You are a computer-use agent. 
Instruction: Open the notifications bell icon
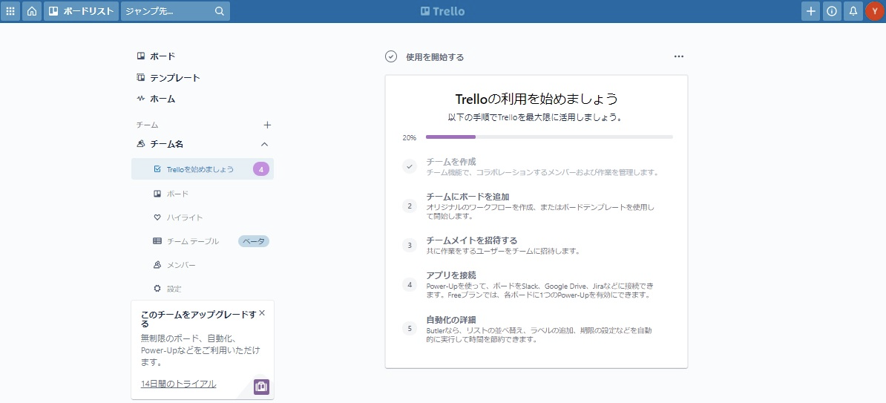click(853, 11)
